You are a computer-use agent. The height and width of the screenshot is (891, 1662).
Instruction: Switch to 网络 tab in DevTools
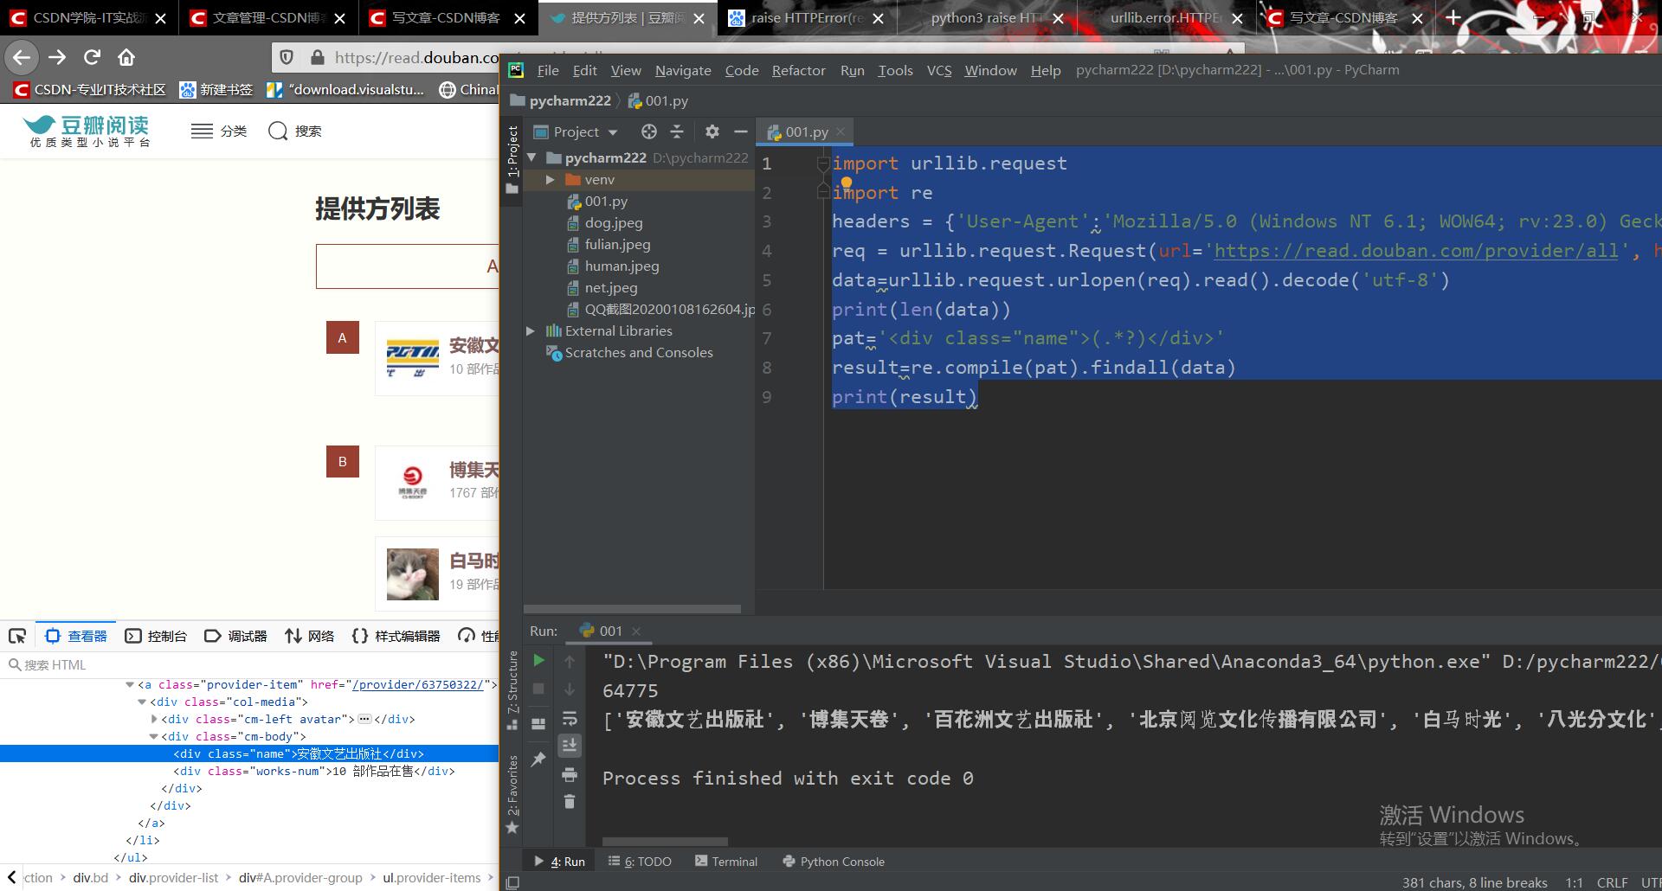(x=309, y=636)
